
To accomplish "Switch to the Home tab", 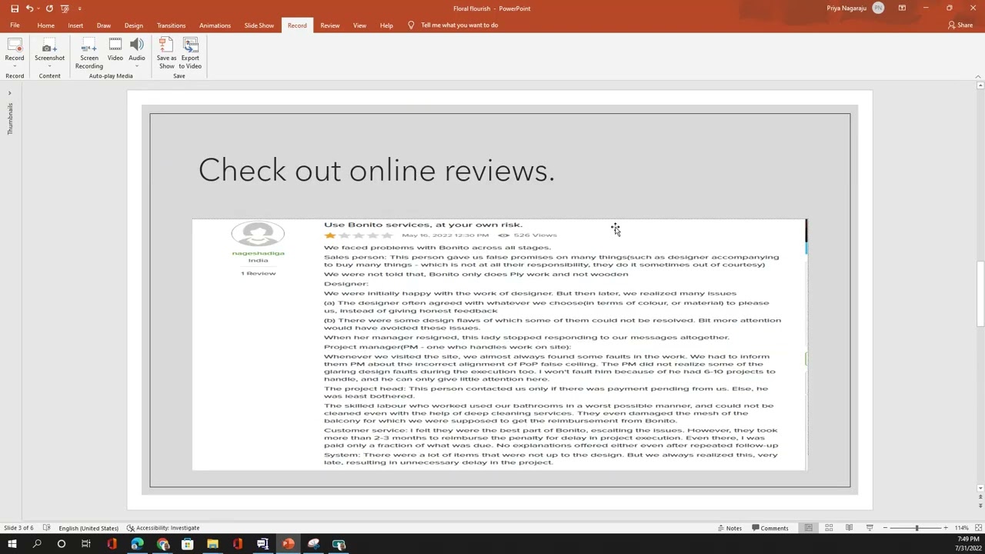I will point(46,25).
